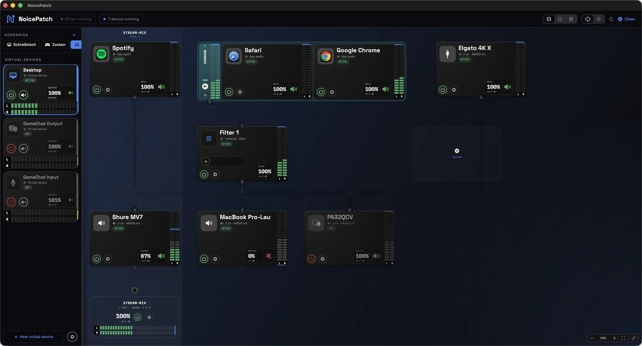Mute the Browser group
Screen dimensions: 642x346
[x=205, y=86]
